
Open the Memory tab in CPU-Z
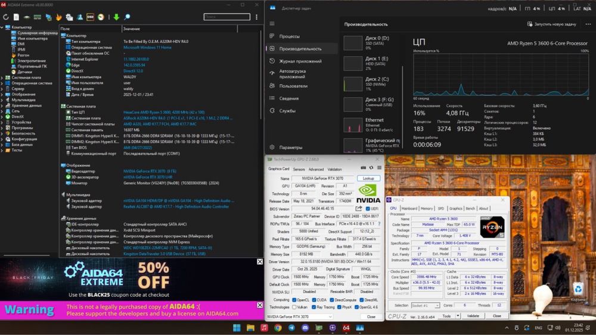coord(427,209)
